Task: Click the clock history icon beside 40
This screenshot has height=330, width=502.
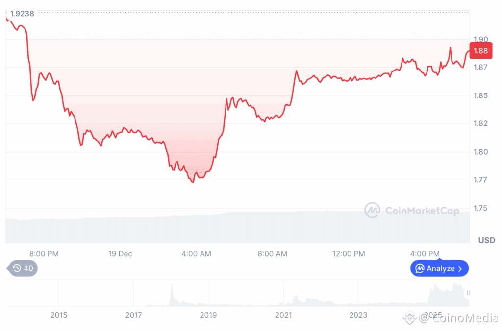Action: pyautogui.click(x=17, y=268)
